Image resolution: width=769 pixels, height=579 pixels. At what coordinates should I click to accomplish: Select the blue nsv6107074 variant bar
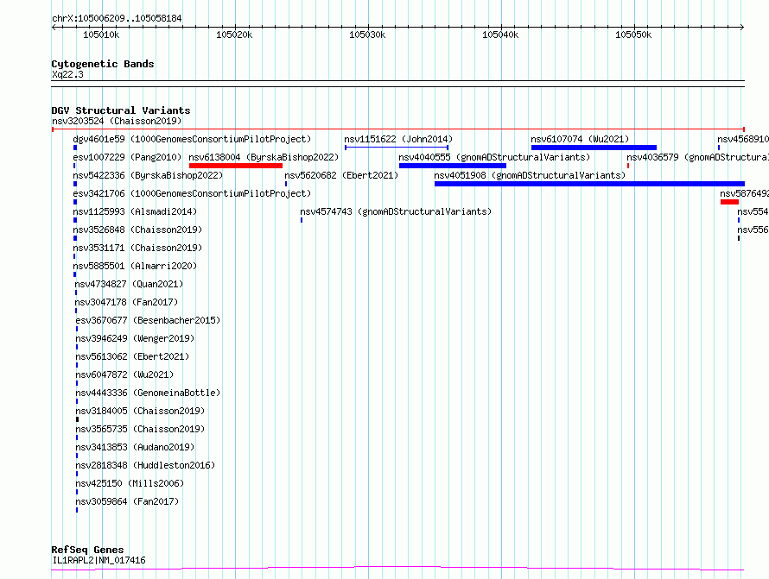click(x=594, y=148)
